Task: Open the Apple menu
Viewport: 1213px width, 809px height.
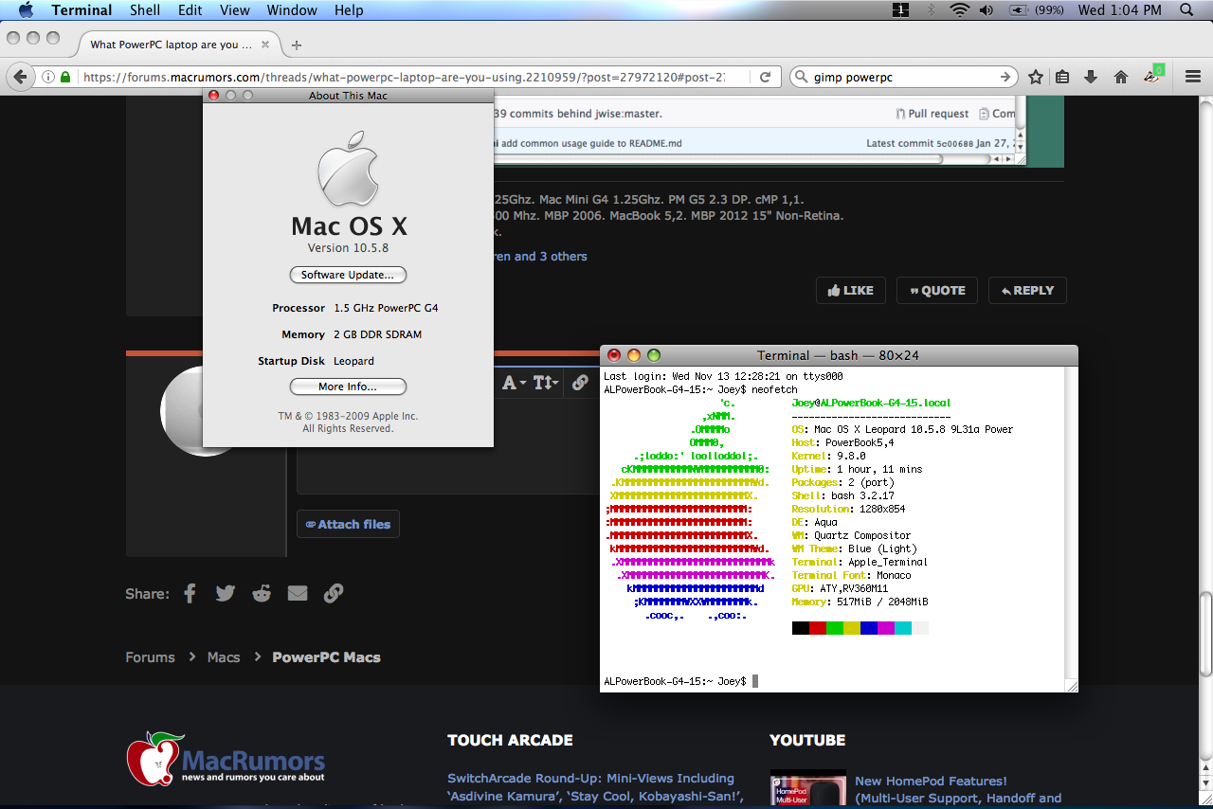Action: pos(26,10)
